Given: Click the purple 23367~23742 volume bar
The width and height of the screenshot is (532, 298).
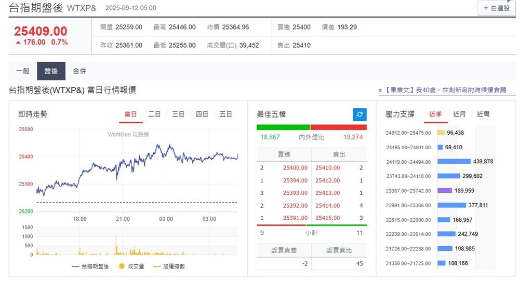Looking at the screenshot, I should pyautogui.click(x=445, y=191).
